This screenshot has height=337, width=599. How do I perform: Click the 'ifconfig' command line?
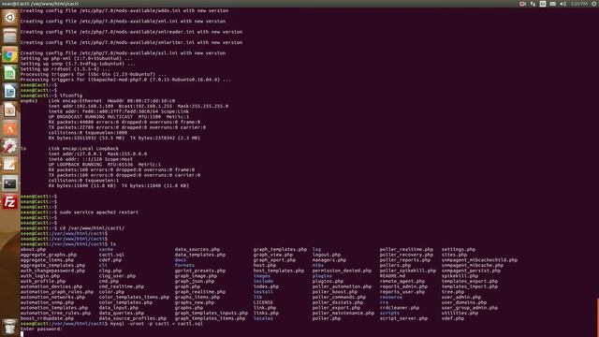[71, 95]
